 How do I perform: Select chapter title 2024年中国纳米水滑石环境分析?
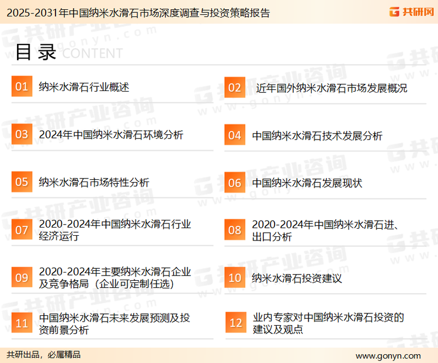111,135
